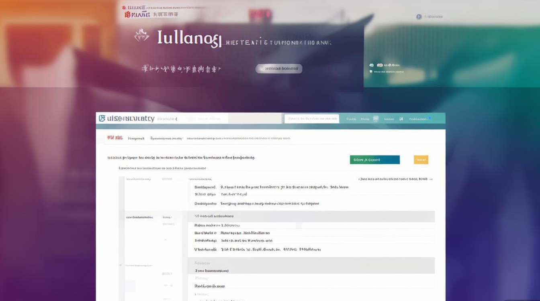Expand the small arrow on the left sidebar row
Image resolution: width=540 pixels, height=301 pixels.
(120, 265)
